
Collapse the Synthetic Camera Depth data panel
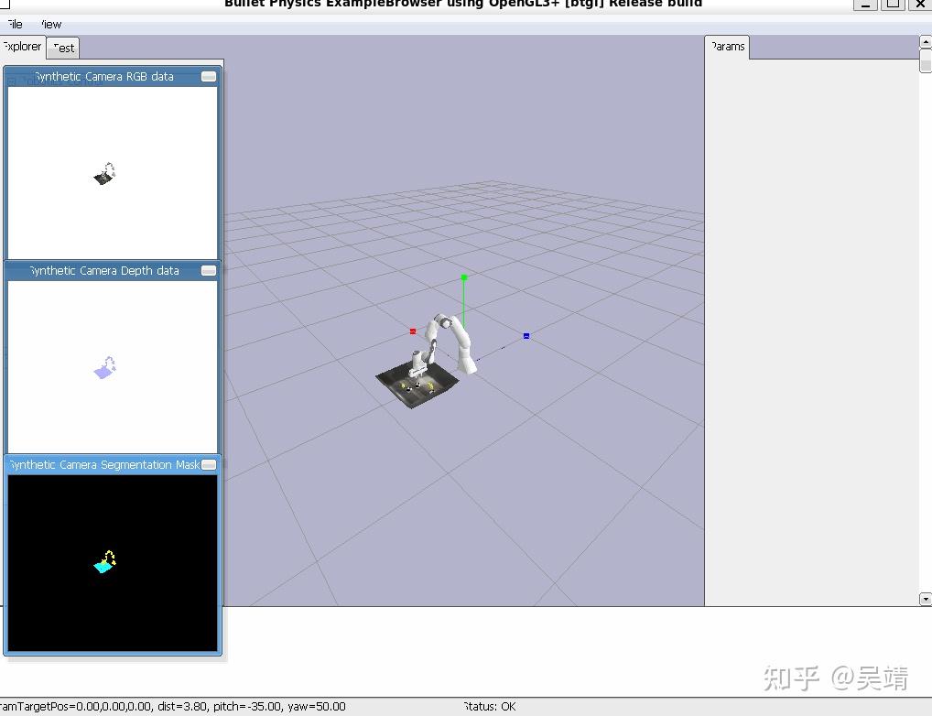coord(209,270)
